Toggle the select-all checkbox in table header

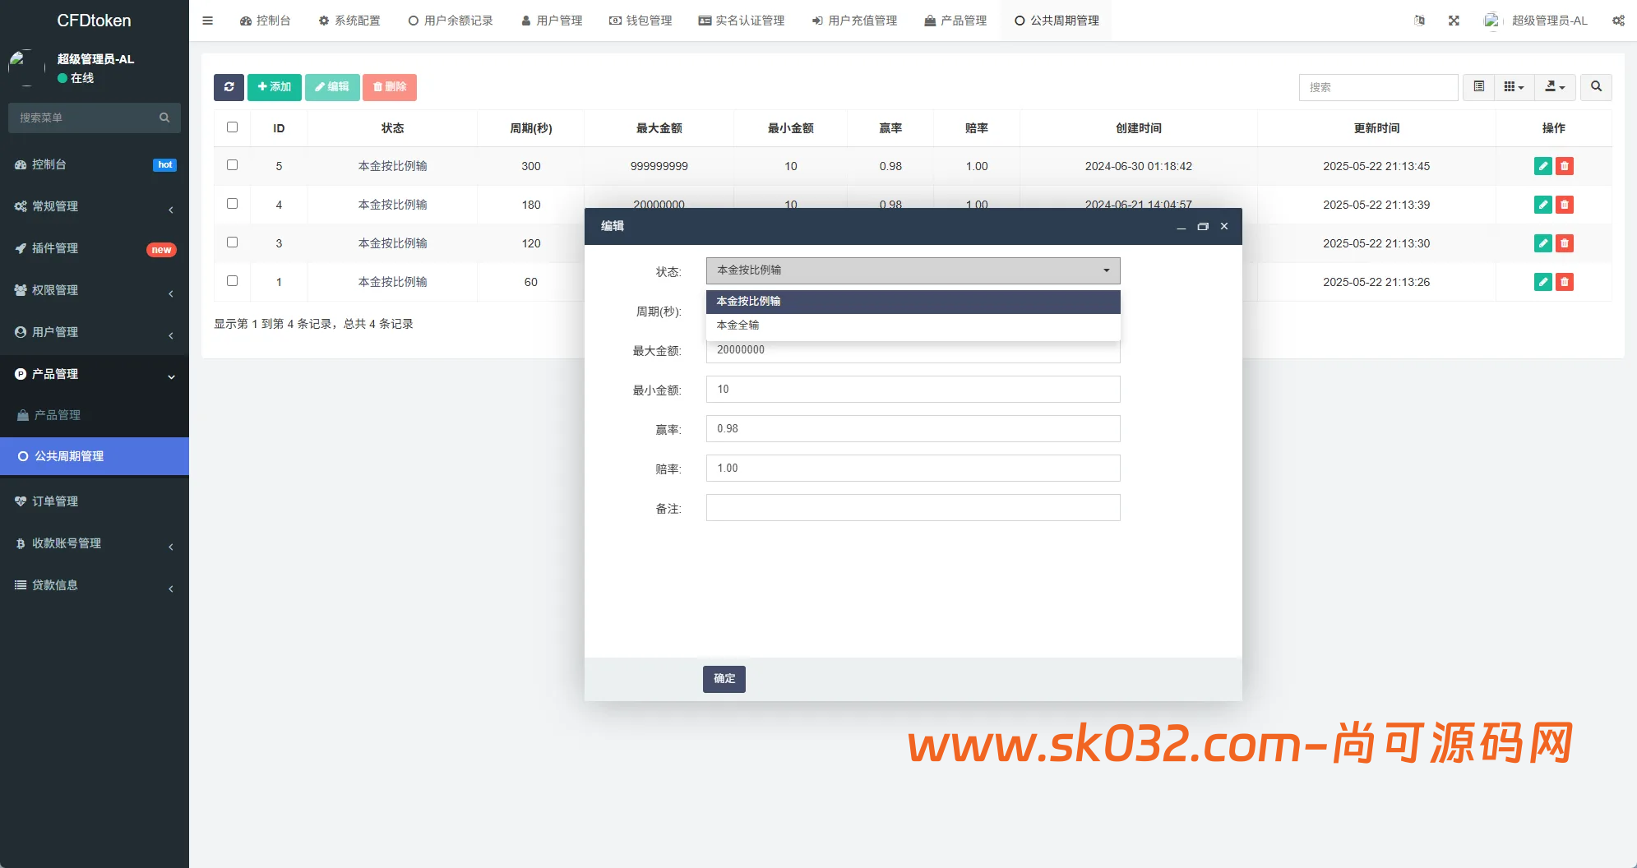point(232,127)
